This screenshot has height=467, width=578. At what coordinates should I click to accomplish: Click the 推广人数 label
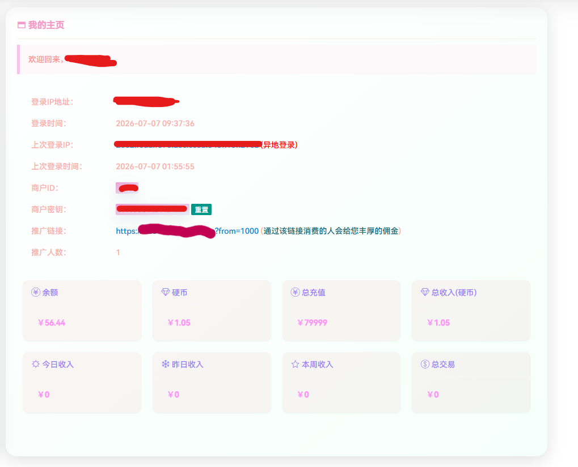[x=48, y=252]
